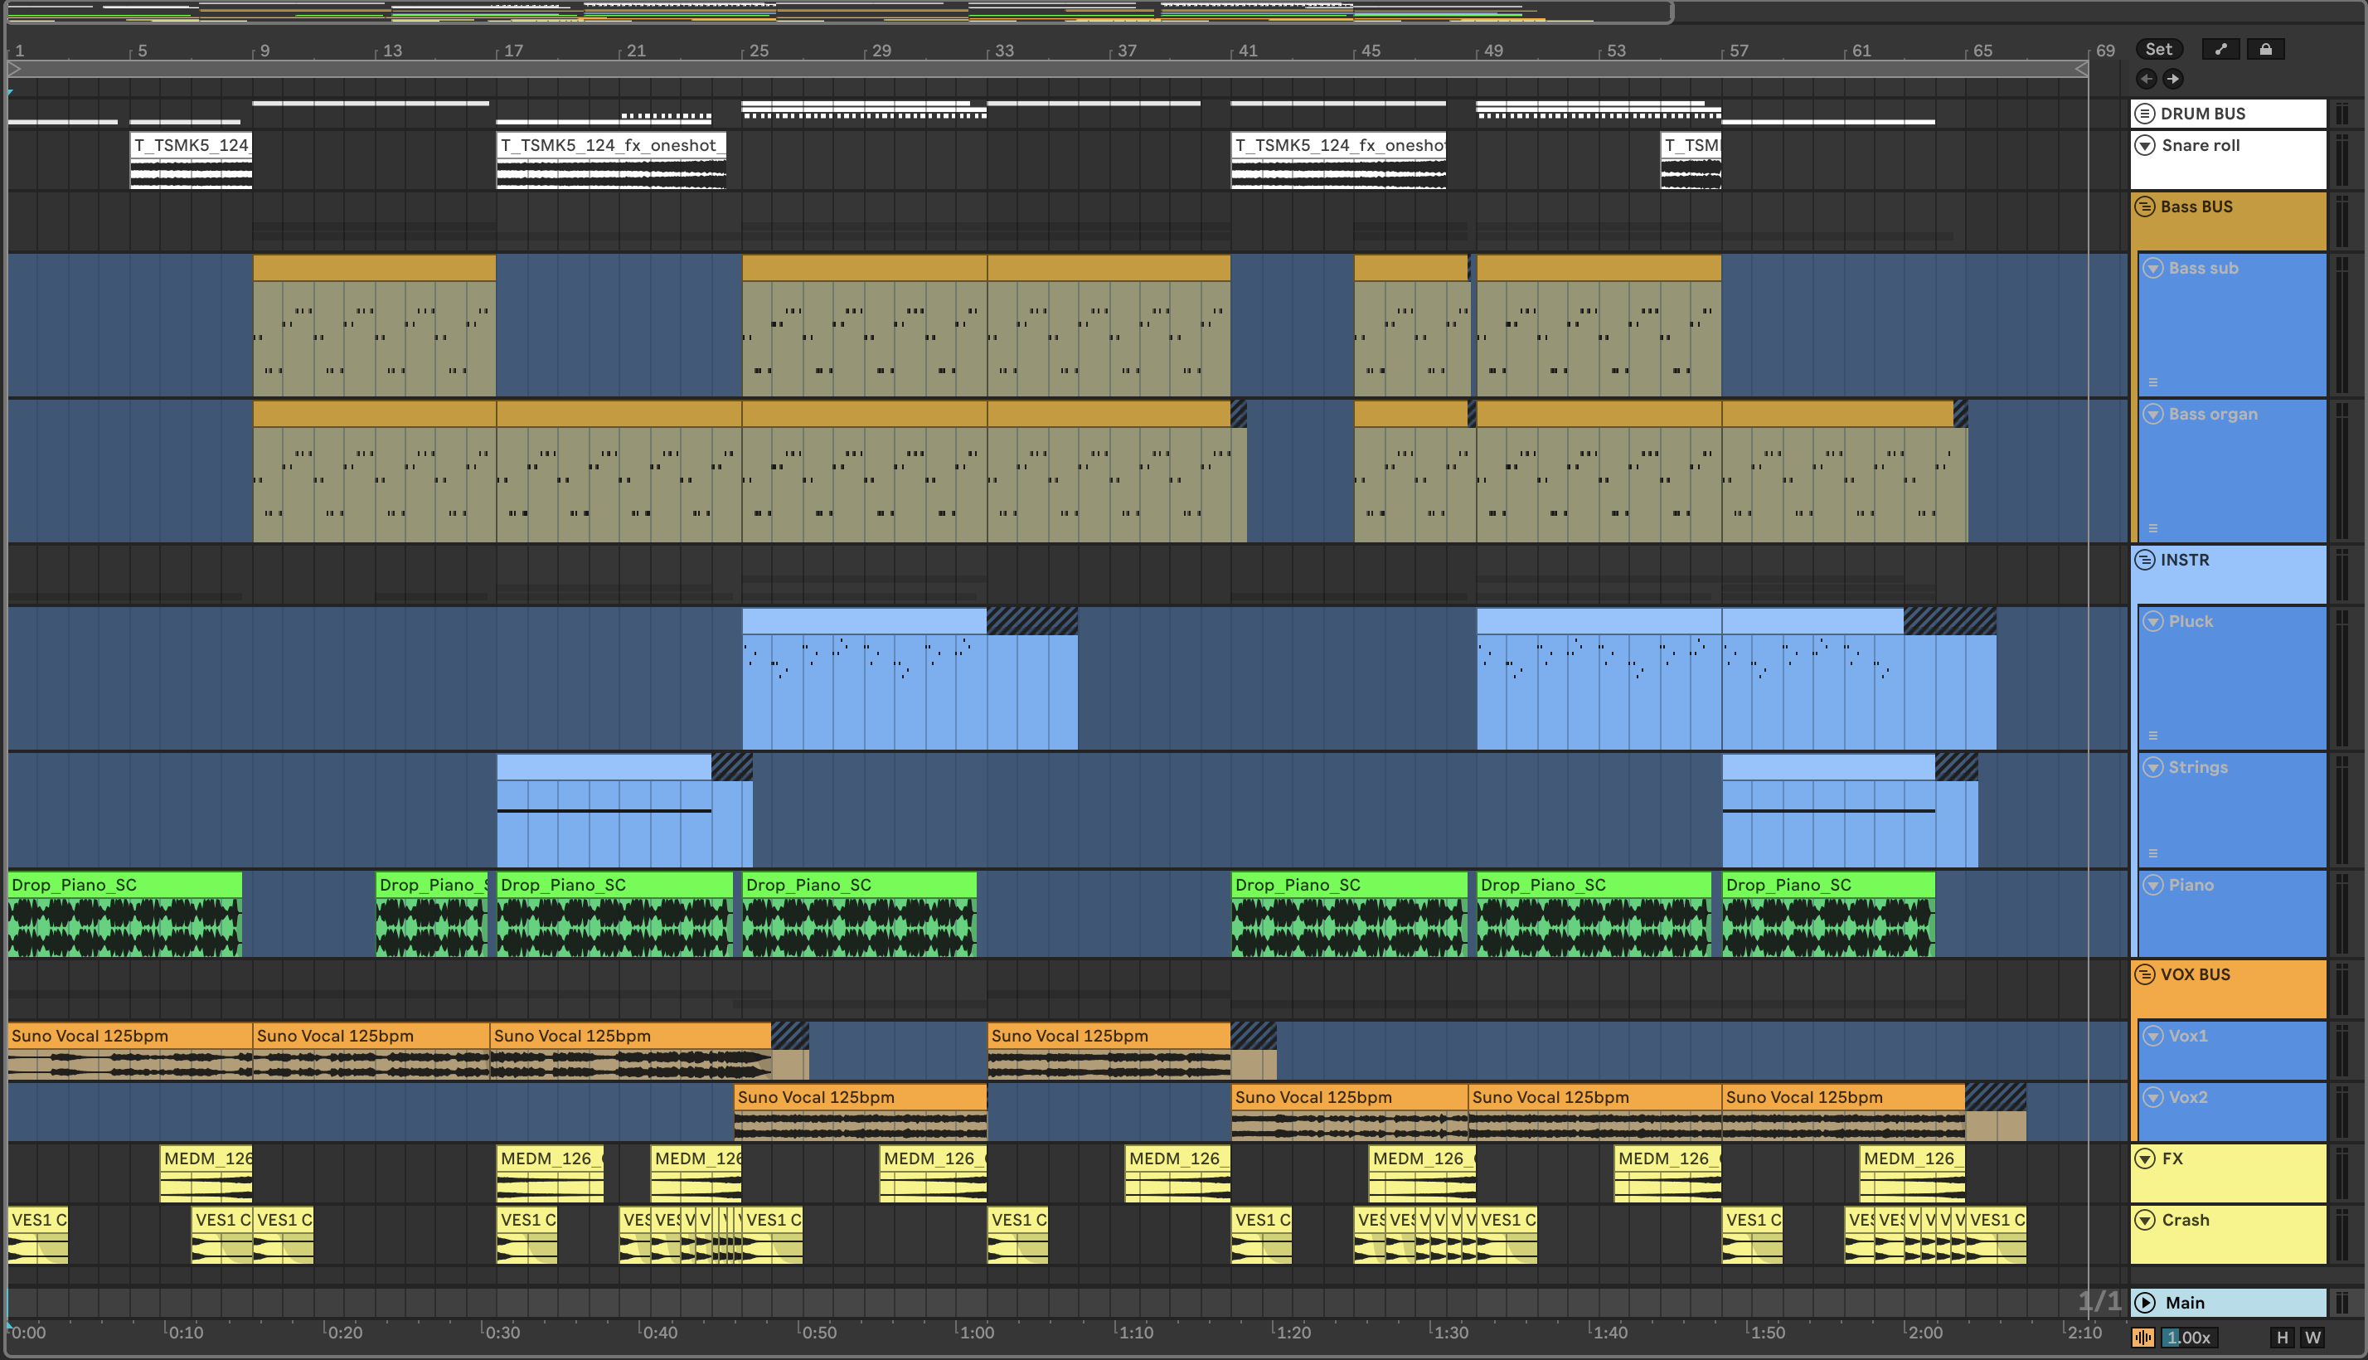The height and width of the screenshot is (1360, 2368).
Task: Click the Set locator button
Action: (2158, 50)
